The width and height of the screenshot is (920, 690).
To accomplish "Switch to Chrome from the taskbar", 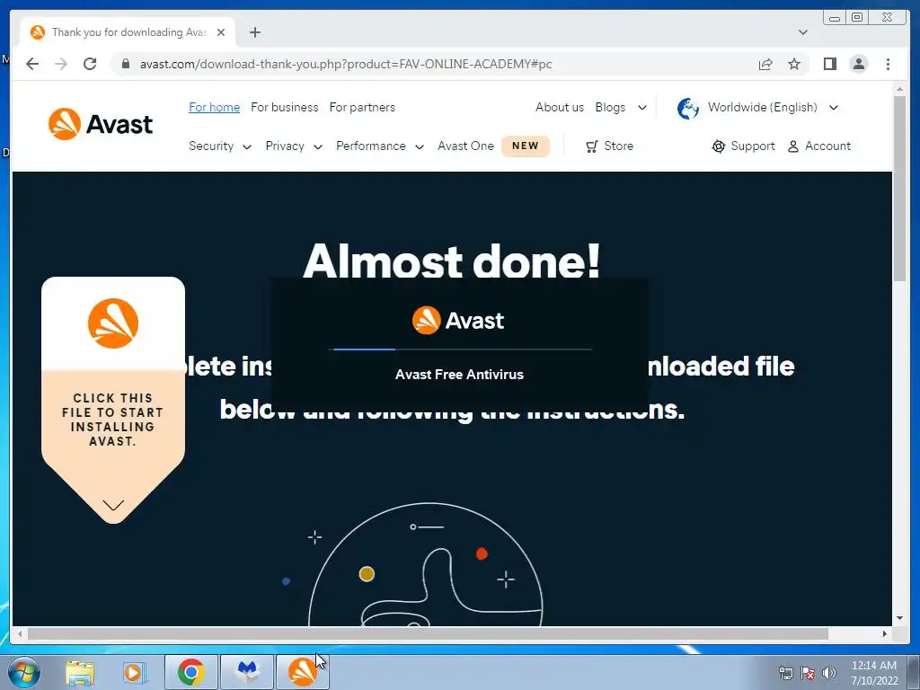I will pyautogui.click(x=191, y=672).
